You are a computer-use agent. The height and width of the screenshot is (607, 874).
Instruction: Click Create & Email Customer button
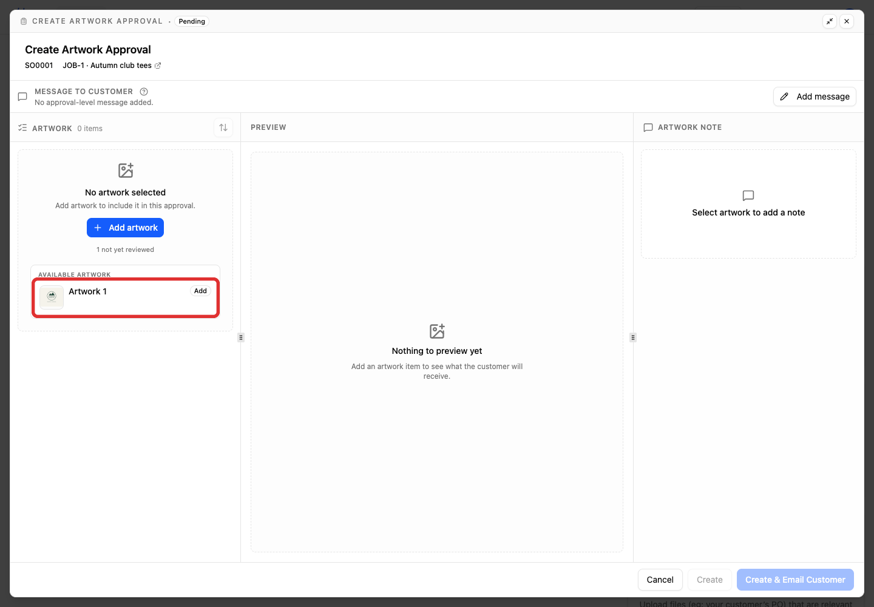(795, 580)
